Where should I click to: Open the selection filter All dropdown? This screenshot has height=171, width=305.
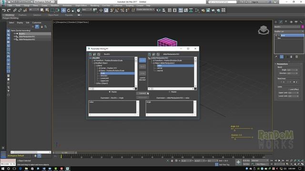click(34, 9)
